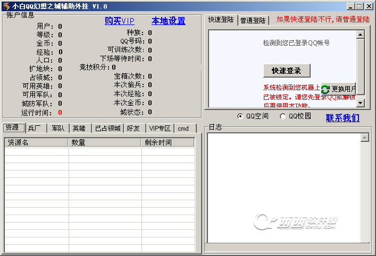Click the login panel scrollbar thumb
Image resolution: width=376 pixels, height=256 pixels.
click(x=361, y=67)
